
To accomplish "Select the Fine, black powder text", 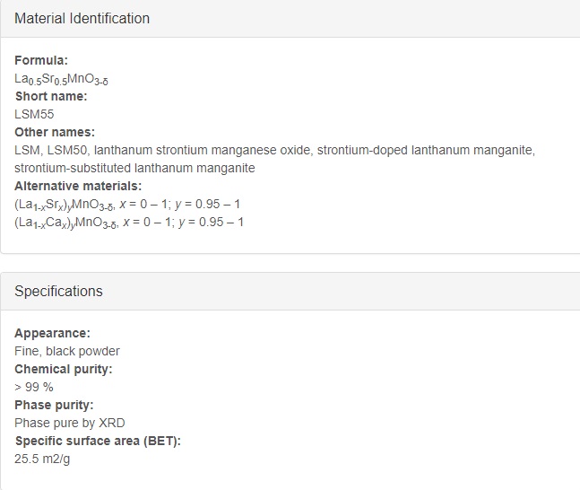I will coord(67,351).
